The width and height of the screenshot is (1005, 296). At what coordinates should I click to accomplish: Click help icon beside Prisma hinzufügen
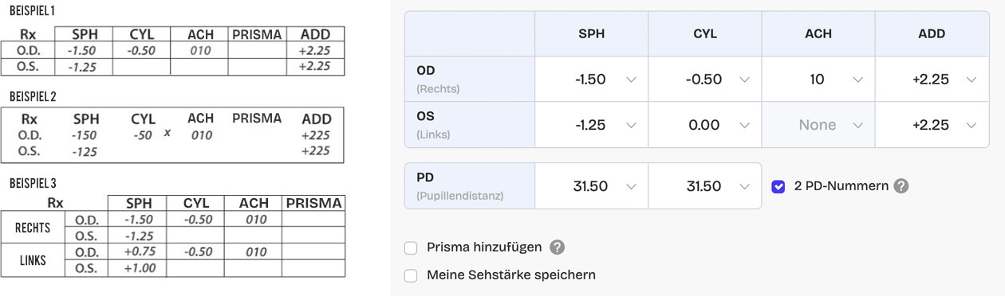(x=558, y=247)
